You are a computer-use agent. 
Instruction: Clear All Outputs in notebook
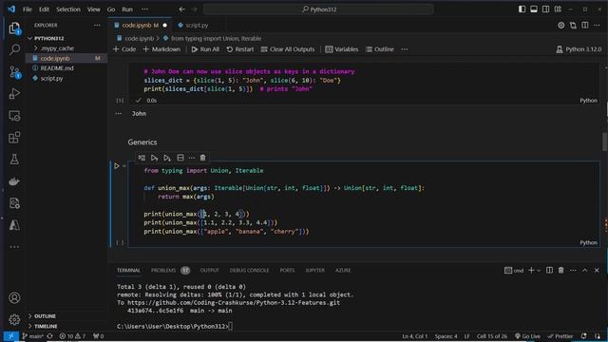288,49
